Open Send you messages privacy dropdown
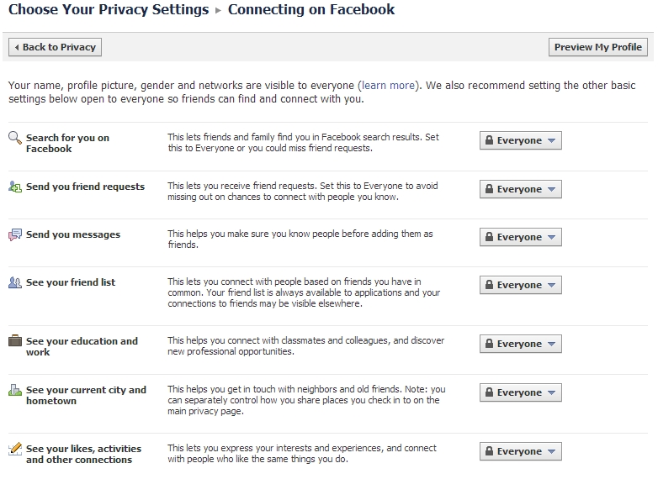This screenshot has height=479, width=658. (520, 237)
